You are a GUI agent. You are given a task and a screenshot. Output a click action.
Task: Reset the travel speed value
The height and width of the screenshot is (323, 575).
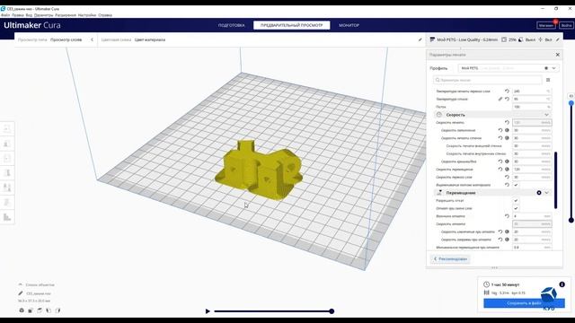tap(500, 170)
